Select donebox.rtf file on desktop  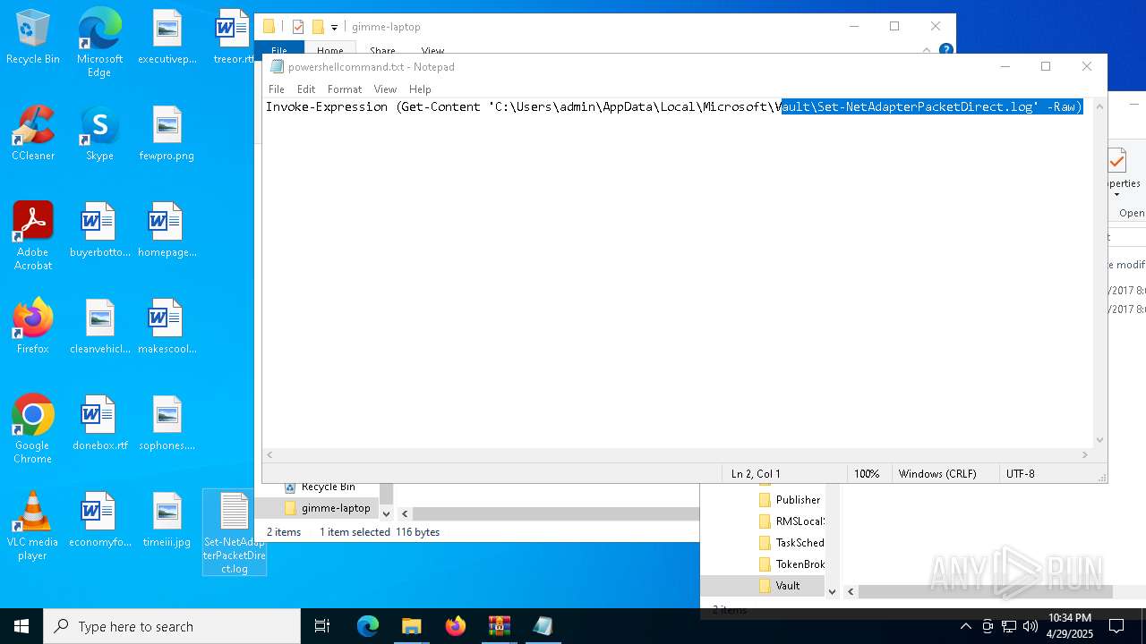point(99,423)
